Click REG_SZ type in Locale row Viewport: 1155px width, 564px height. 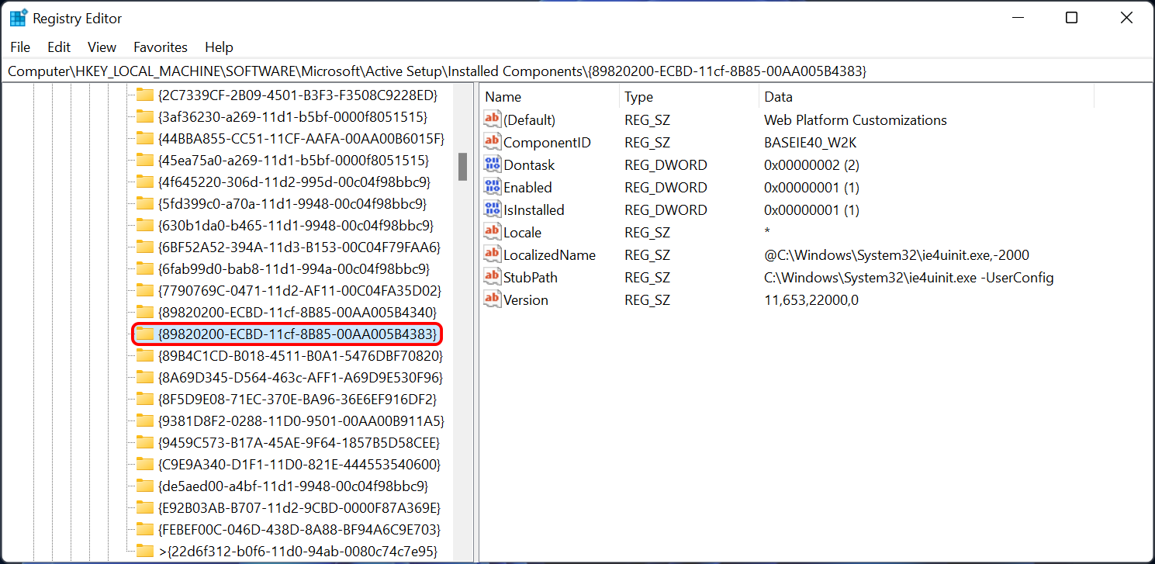tap(647, 233)
